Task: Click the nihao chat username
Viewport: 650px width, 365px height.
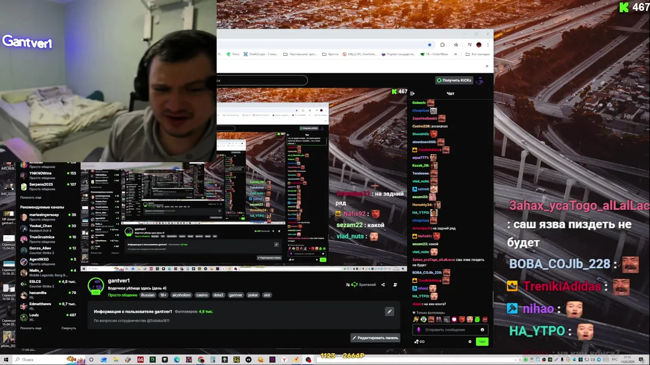Action: (x=422, y=288)
